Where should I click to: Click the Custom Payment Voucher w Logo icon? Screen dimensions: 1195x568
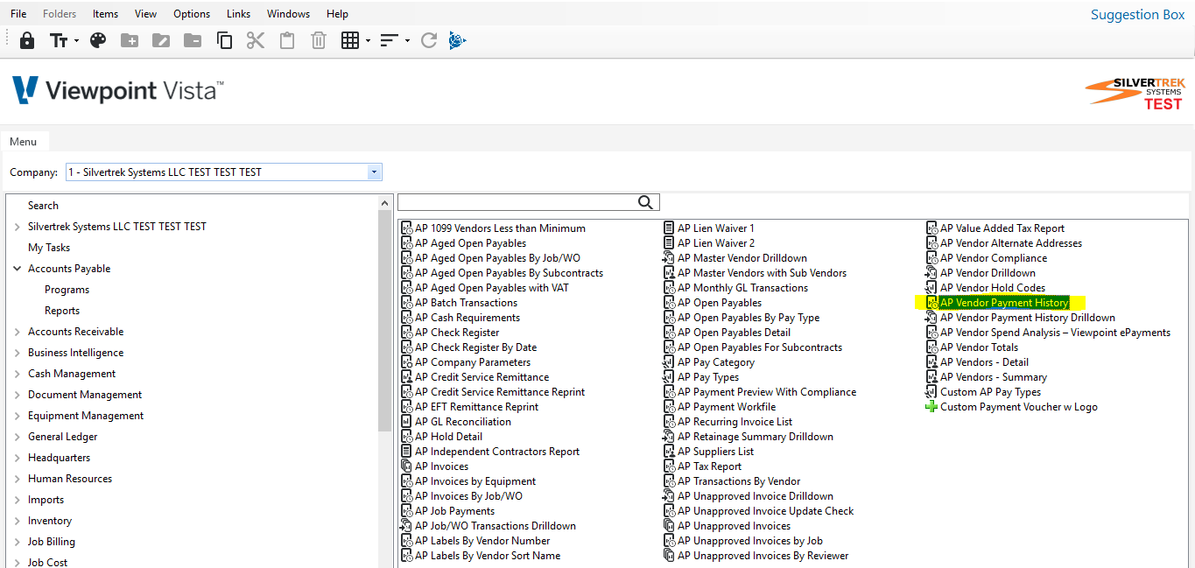pyautogui.click(x=931, y=407)
